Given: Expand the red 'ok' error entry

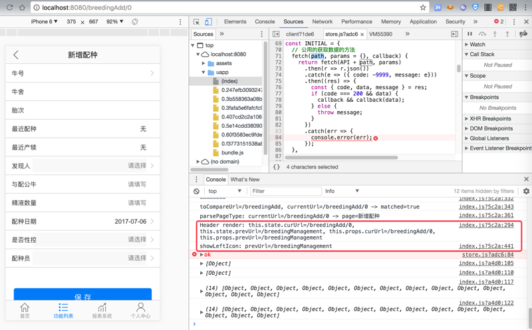Looking at the screenshot, I should [x=201, y=255].
